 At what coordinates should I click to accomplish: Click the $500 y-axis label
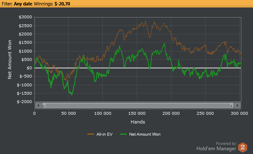[x=27, y=59]
